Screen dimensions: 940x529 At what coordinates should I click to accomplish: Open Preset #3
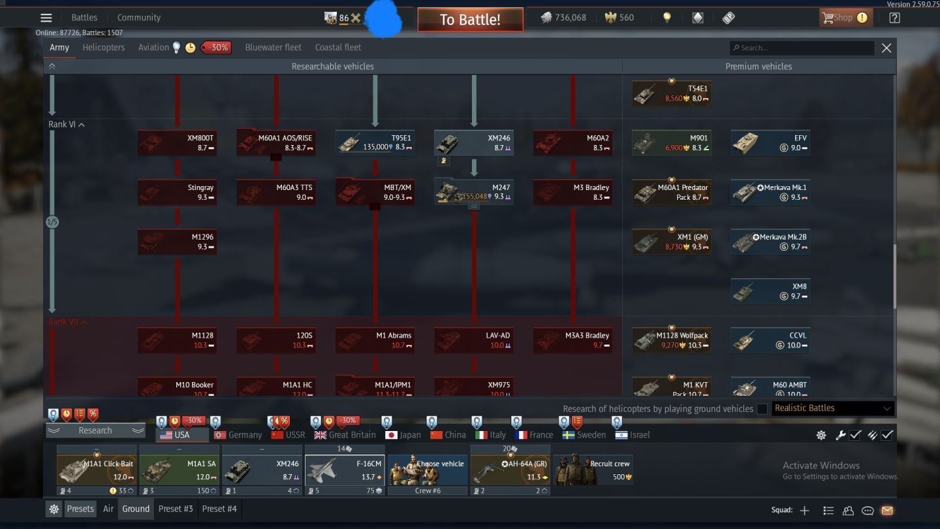[x=176, y=509]
